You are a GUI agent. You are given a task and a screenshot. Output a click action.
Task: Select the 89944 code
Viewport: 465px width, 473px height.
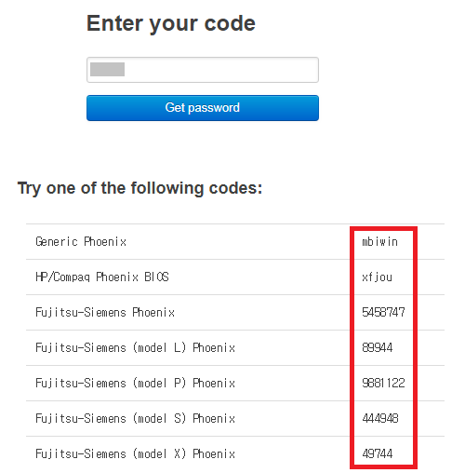378,347
